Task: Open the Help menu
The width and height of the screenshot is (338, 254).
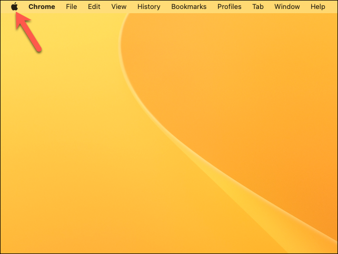Action: point(318,7)
